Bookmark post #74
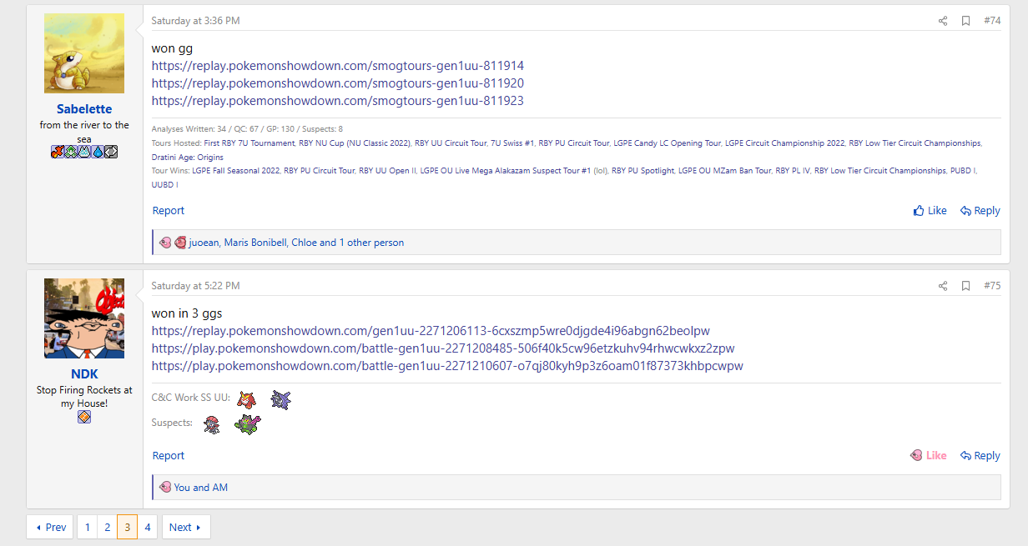The width and height of the screenshot is (1028, 546). [965, 21]
